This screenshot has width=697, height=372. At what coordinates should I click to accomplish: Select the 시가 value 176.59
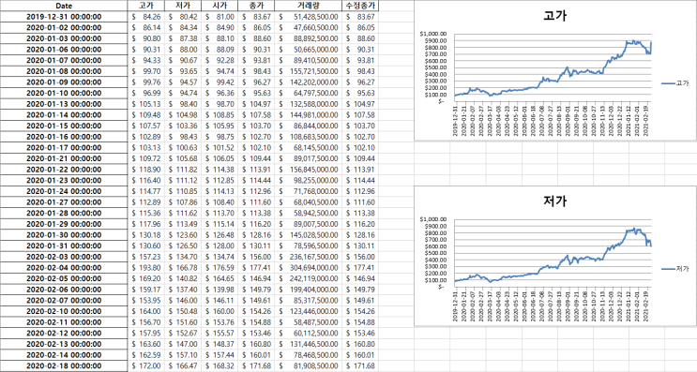click(x=220, y=268)
